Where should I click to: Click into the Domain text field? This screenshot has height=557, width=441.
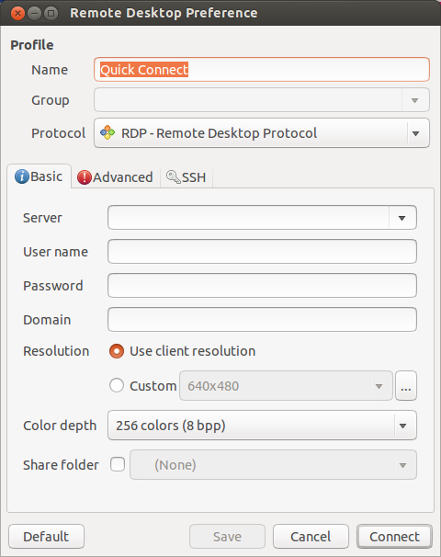click(262, 320)
